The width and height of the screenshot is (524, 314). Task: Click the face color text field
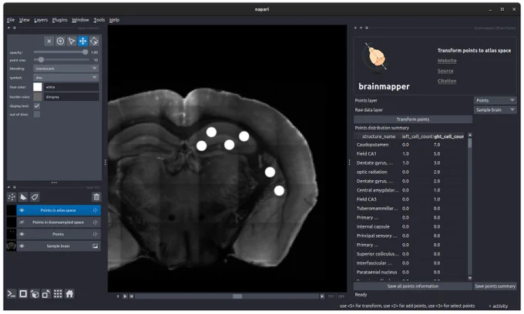click(x=72, y=87)
